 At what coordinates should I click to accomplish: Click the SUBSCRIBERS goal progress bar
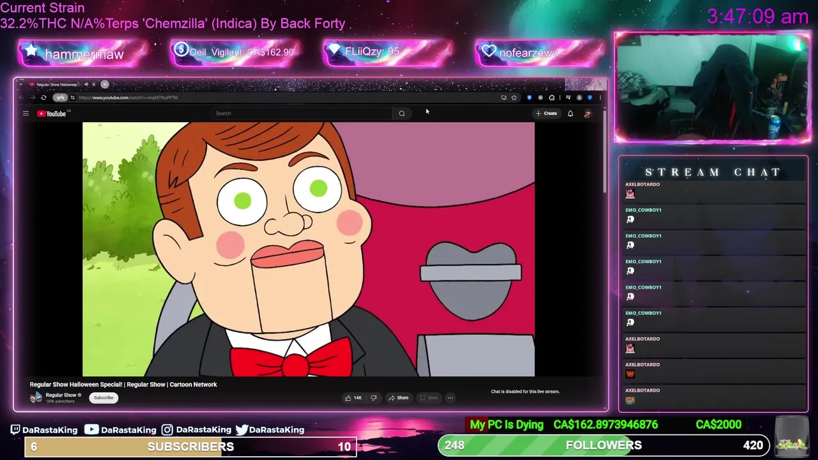pyautogui.click(x=190, y=447)
